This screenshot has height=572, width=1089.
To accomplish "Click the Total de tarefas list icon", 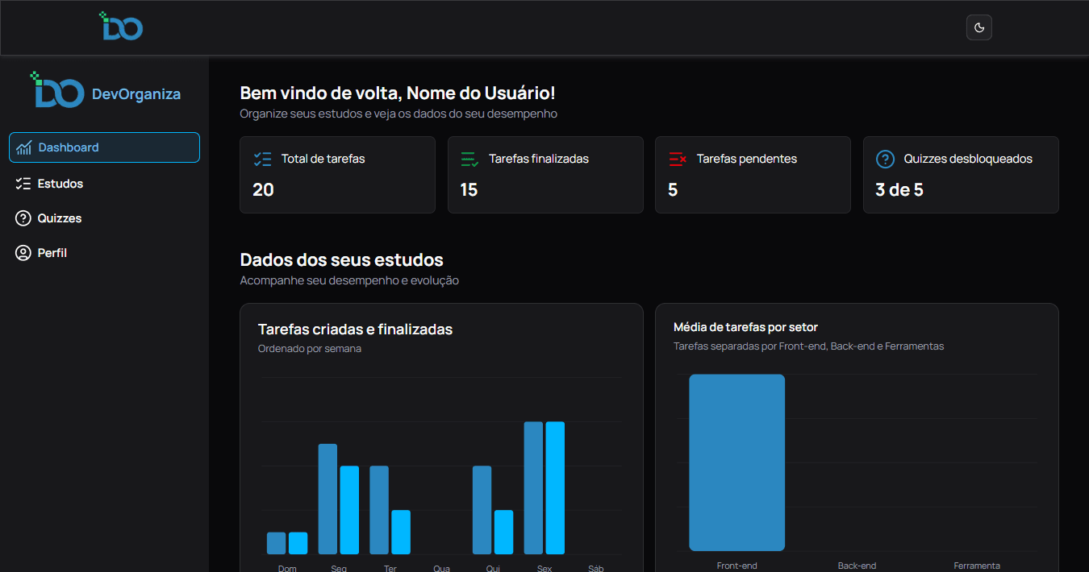I will (x=262, y=159).
